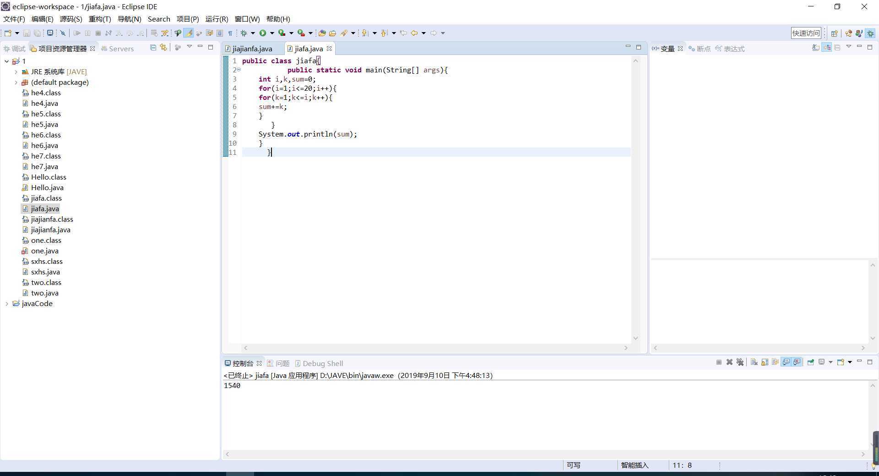This screenshot has width=879, height=476.
Task: Collapse all in Variables view
Action: click(837, 47)
